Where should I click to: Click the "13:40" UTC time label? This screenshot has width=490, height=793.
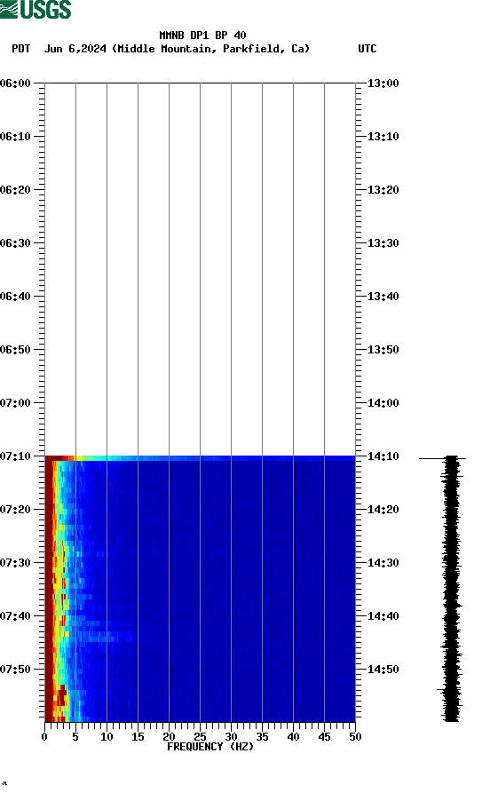coord(383,297)
